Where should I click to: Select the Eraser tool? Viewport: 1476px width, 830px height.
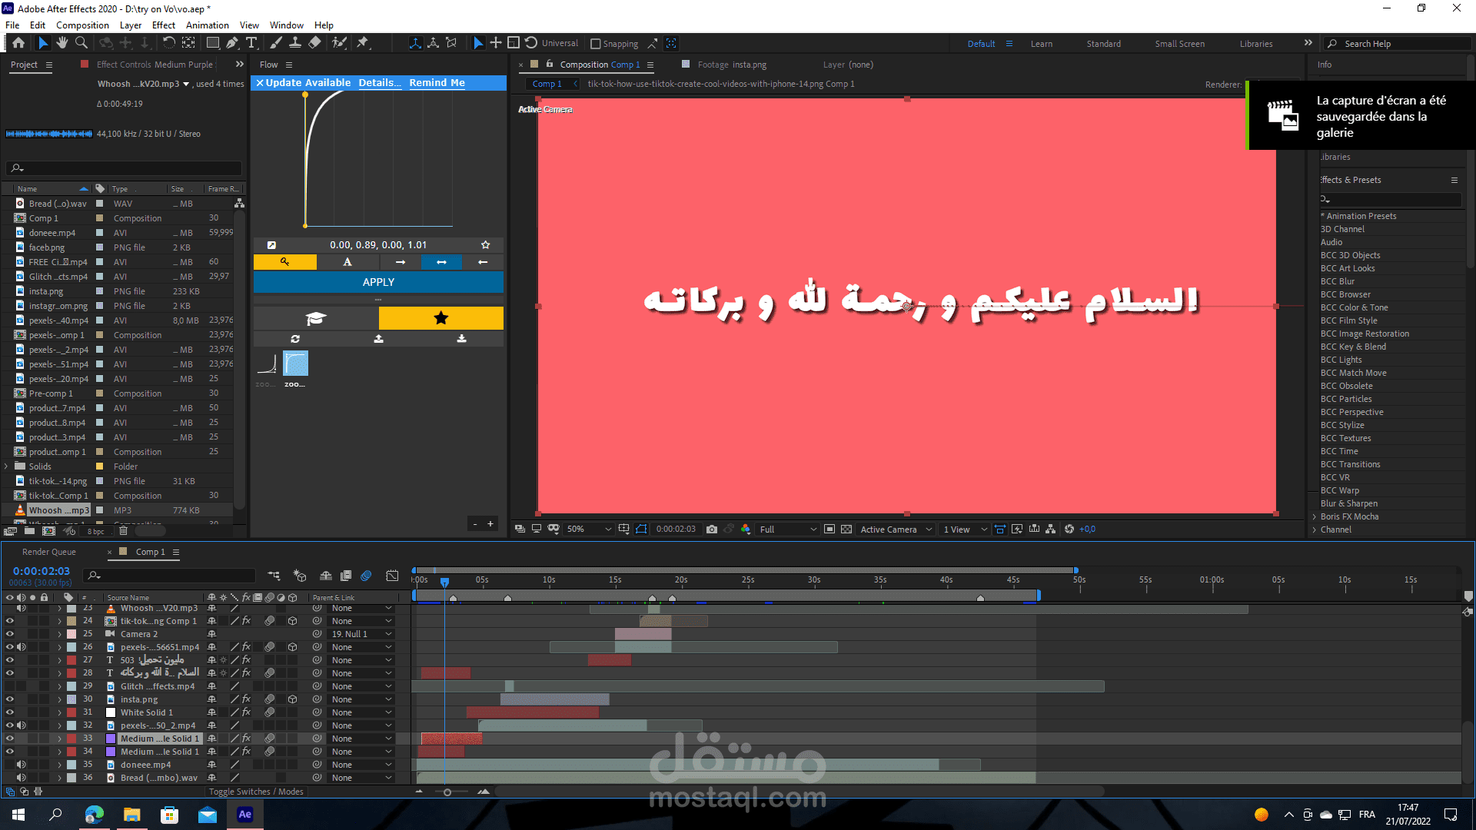(x=314, y=43)
